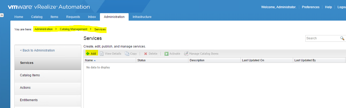Screen dimensions: 346x108
Task: Click the Delete button label
Action: [153, 54]
